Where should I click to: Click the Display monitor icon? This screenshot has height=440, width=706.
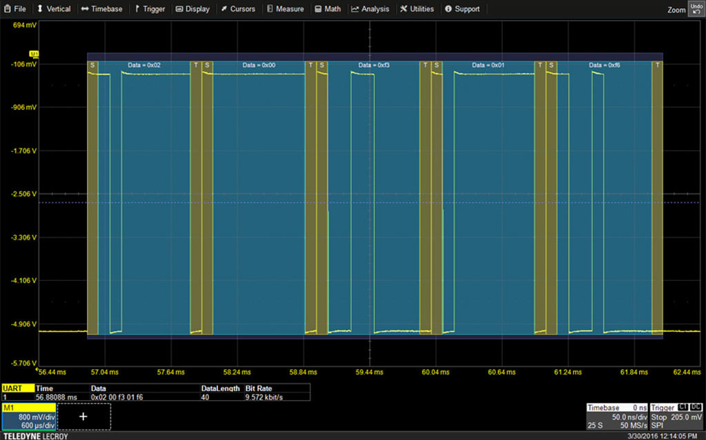click(178, 9)
